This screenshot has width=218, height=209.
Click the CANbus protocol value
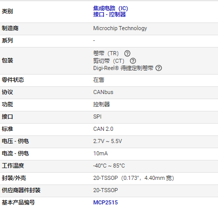click(x=103, y=92)
